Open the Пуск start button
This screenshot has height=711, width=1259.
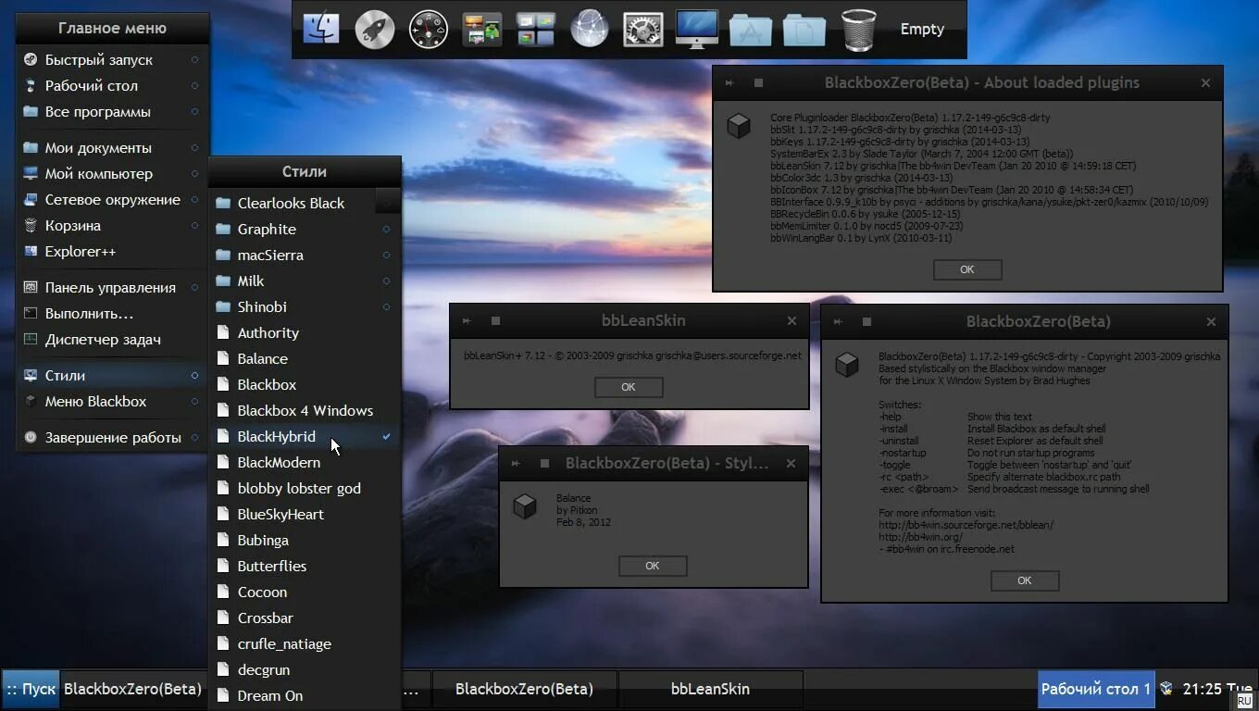31,689
